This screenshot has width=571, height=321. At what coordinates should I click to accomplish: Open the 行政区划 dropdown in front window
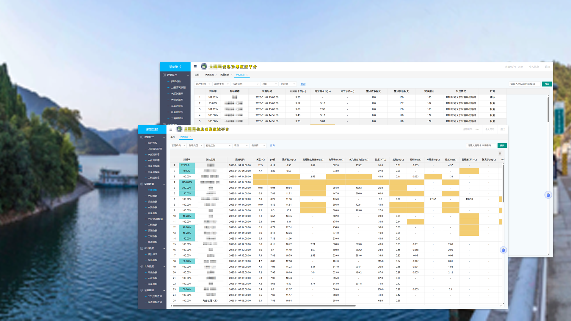[x=218, y=146]
